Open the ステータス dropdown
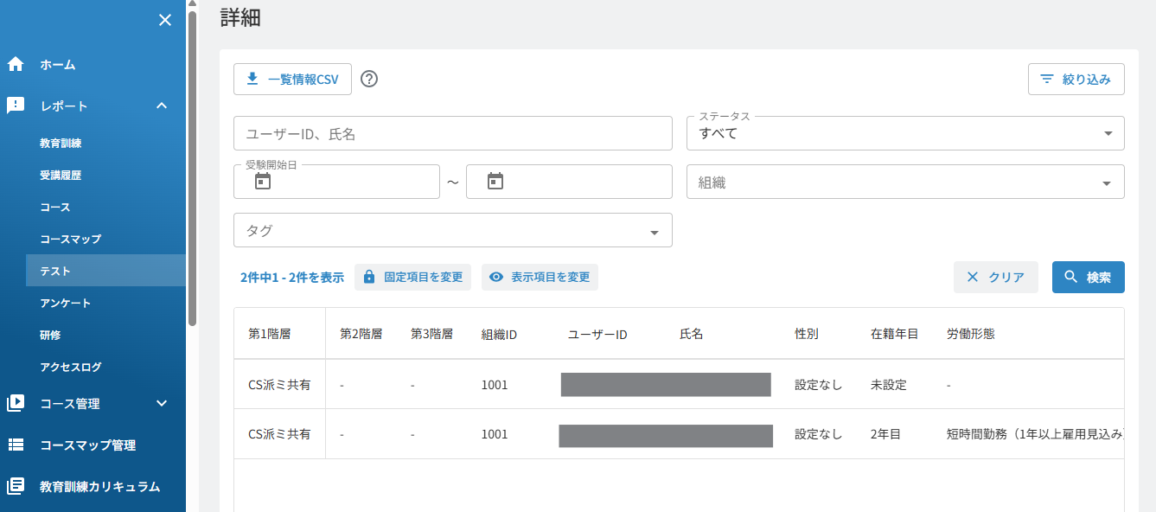The height and width of the screenshot is (512, 1156). [x=905, y=133]
